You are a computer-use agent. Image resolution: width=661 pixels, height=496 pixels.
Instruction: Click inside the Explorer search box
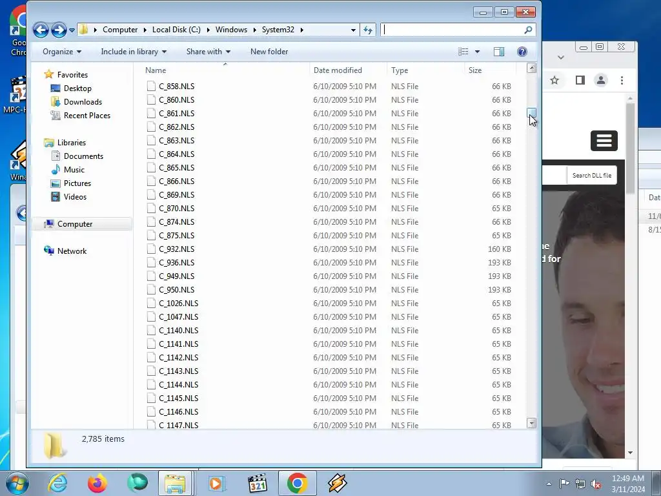(453, 30)
